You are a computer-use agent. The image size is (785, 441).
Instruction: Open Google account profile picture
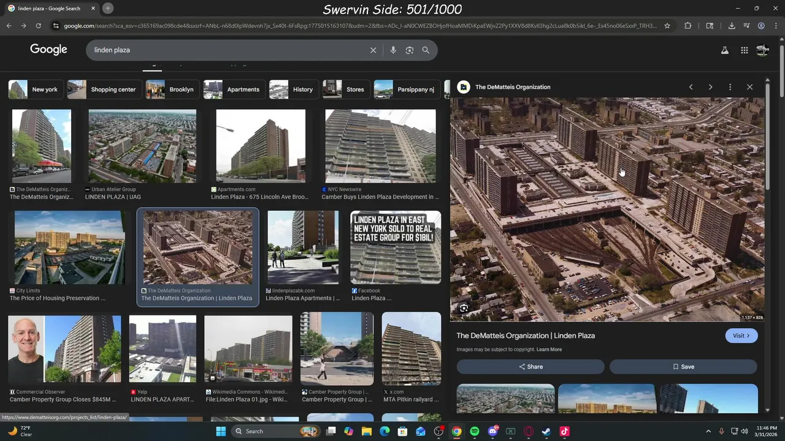(x=762, y=50)
